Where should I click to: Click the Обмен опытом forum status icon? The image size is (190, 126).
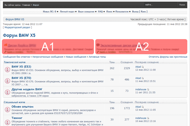pyautogui.click(x=7, y=109)
